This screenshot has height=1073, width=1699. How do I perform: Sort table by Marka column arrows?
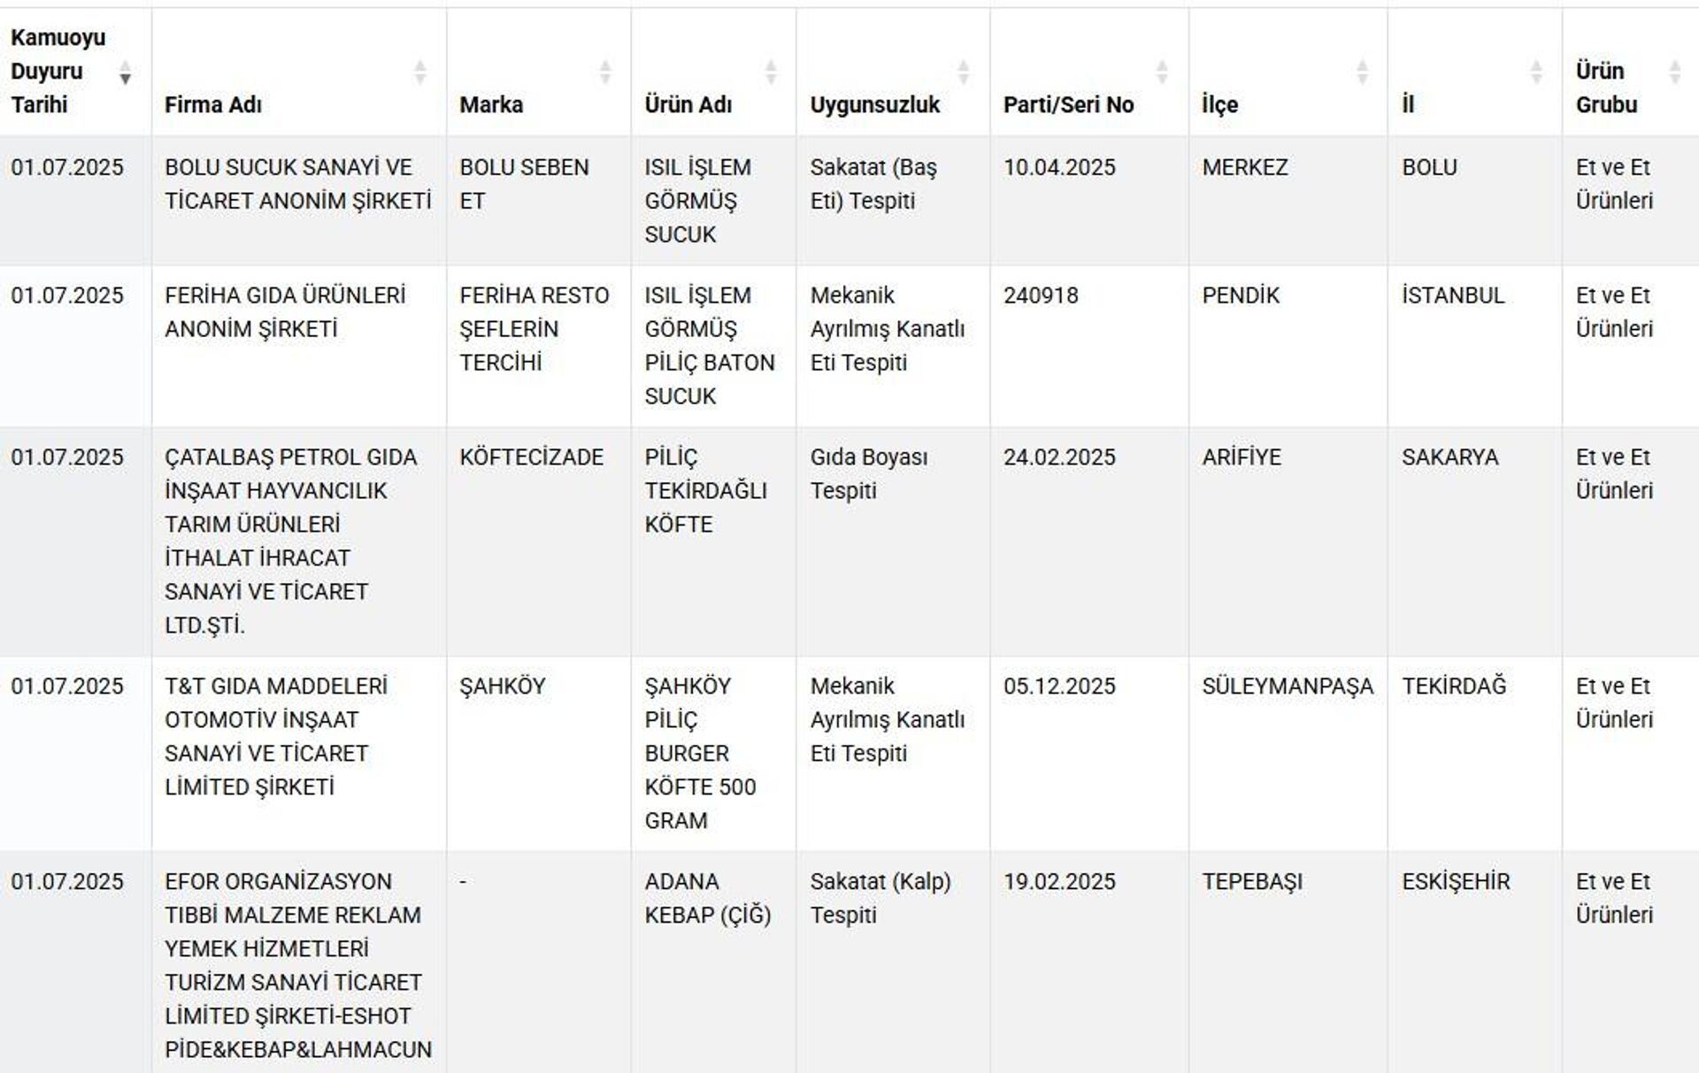[605, 72]
